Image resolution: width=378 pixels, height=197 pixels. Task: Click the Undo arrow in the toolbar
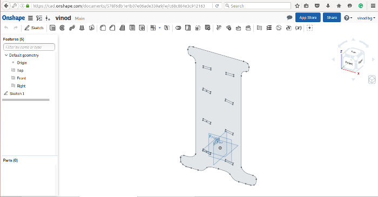pos(6,28)
